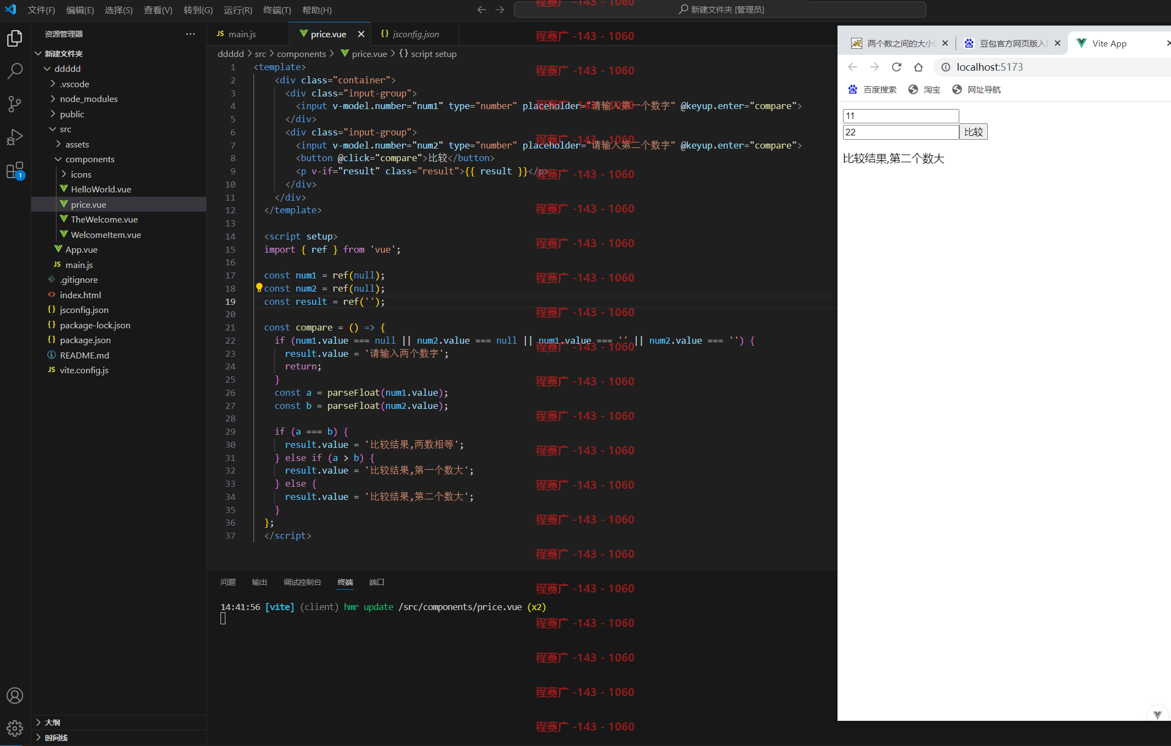Reload the localhost page in browser
1171x746 pixels.
[x=896, y=67]
